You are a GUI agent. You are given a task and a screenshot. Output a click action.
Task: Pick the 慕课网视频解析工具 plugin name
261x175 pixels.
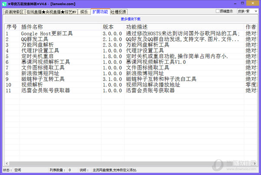click(46, 62)
